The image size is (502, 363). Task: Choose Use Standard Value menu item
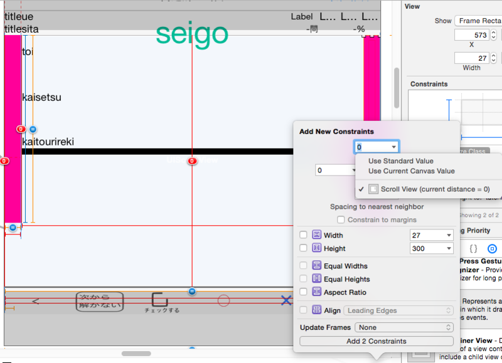(401, 161)
